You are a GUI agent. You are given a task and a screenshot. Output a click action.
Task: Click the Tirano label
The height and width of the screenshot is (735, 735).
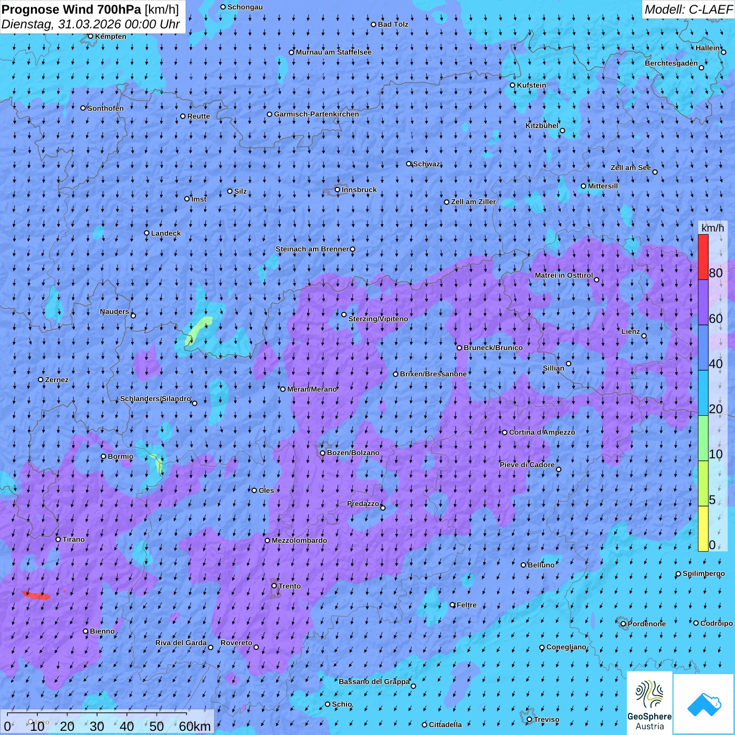(x=73, y=539)
